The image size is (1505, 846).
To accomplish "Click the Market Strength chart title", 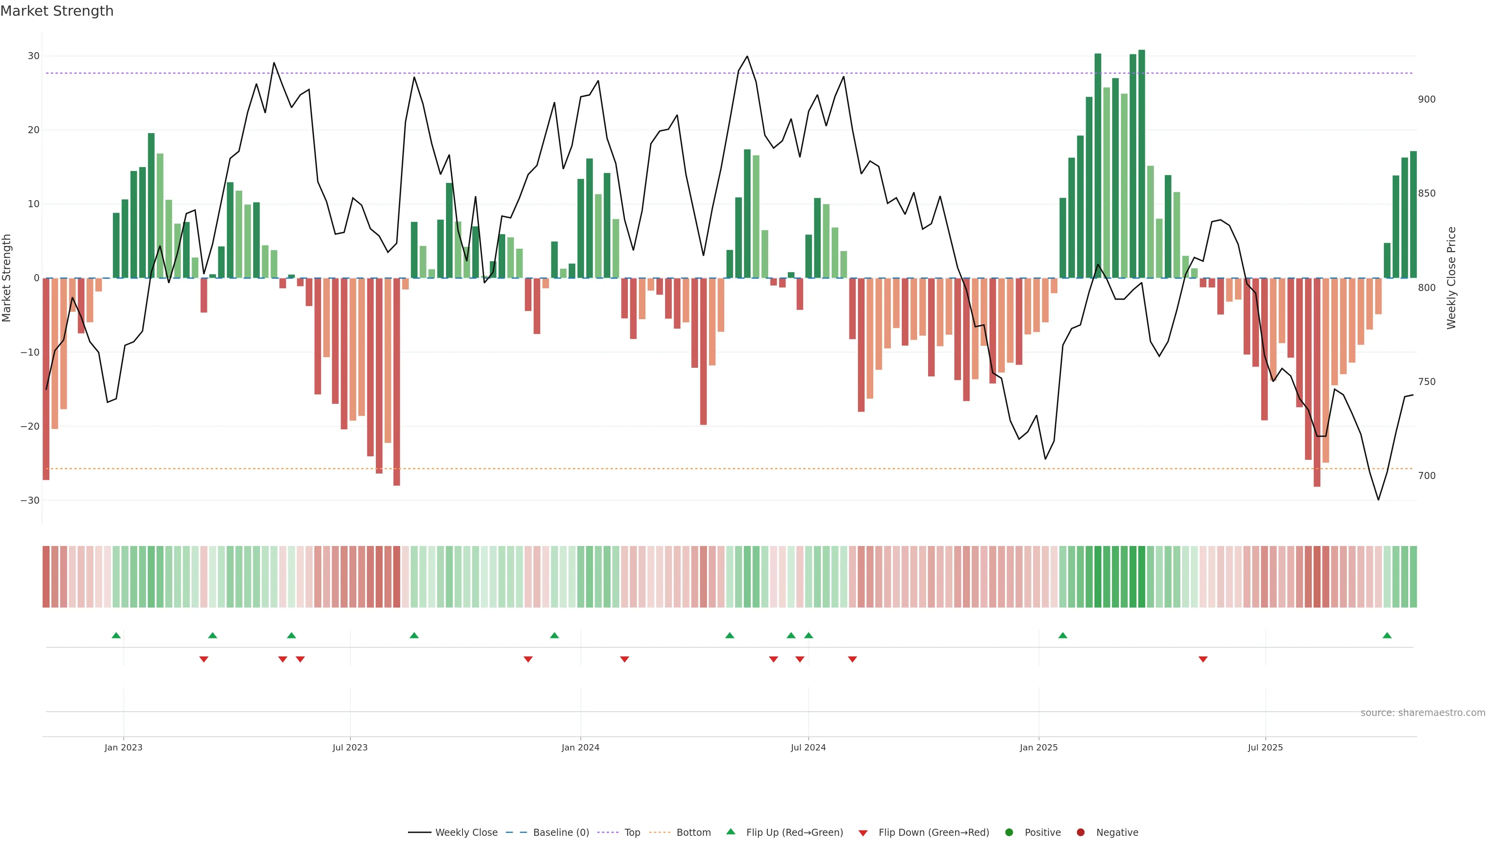I will 57,11.
